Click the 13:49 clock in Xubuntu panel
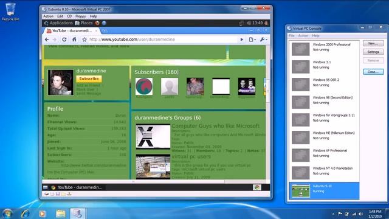 (x=257, y=23)
